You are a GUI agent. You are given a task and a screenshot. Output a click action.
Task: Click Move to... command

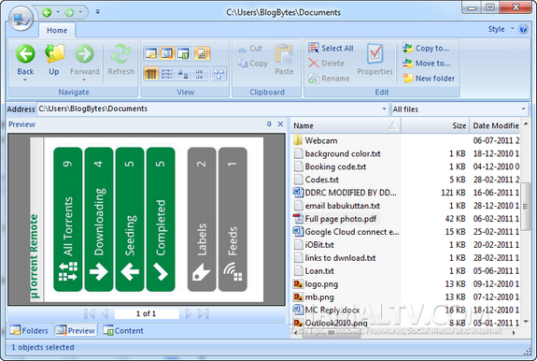(427, 64)
